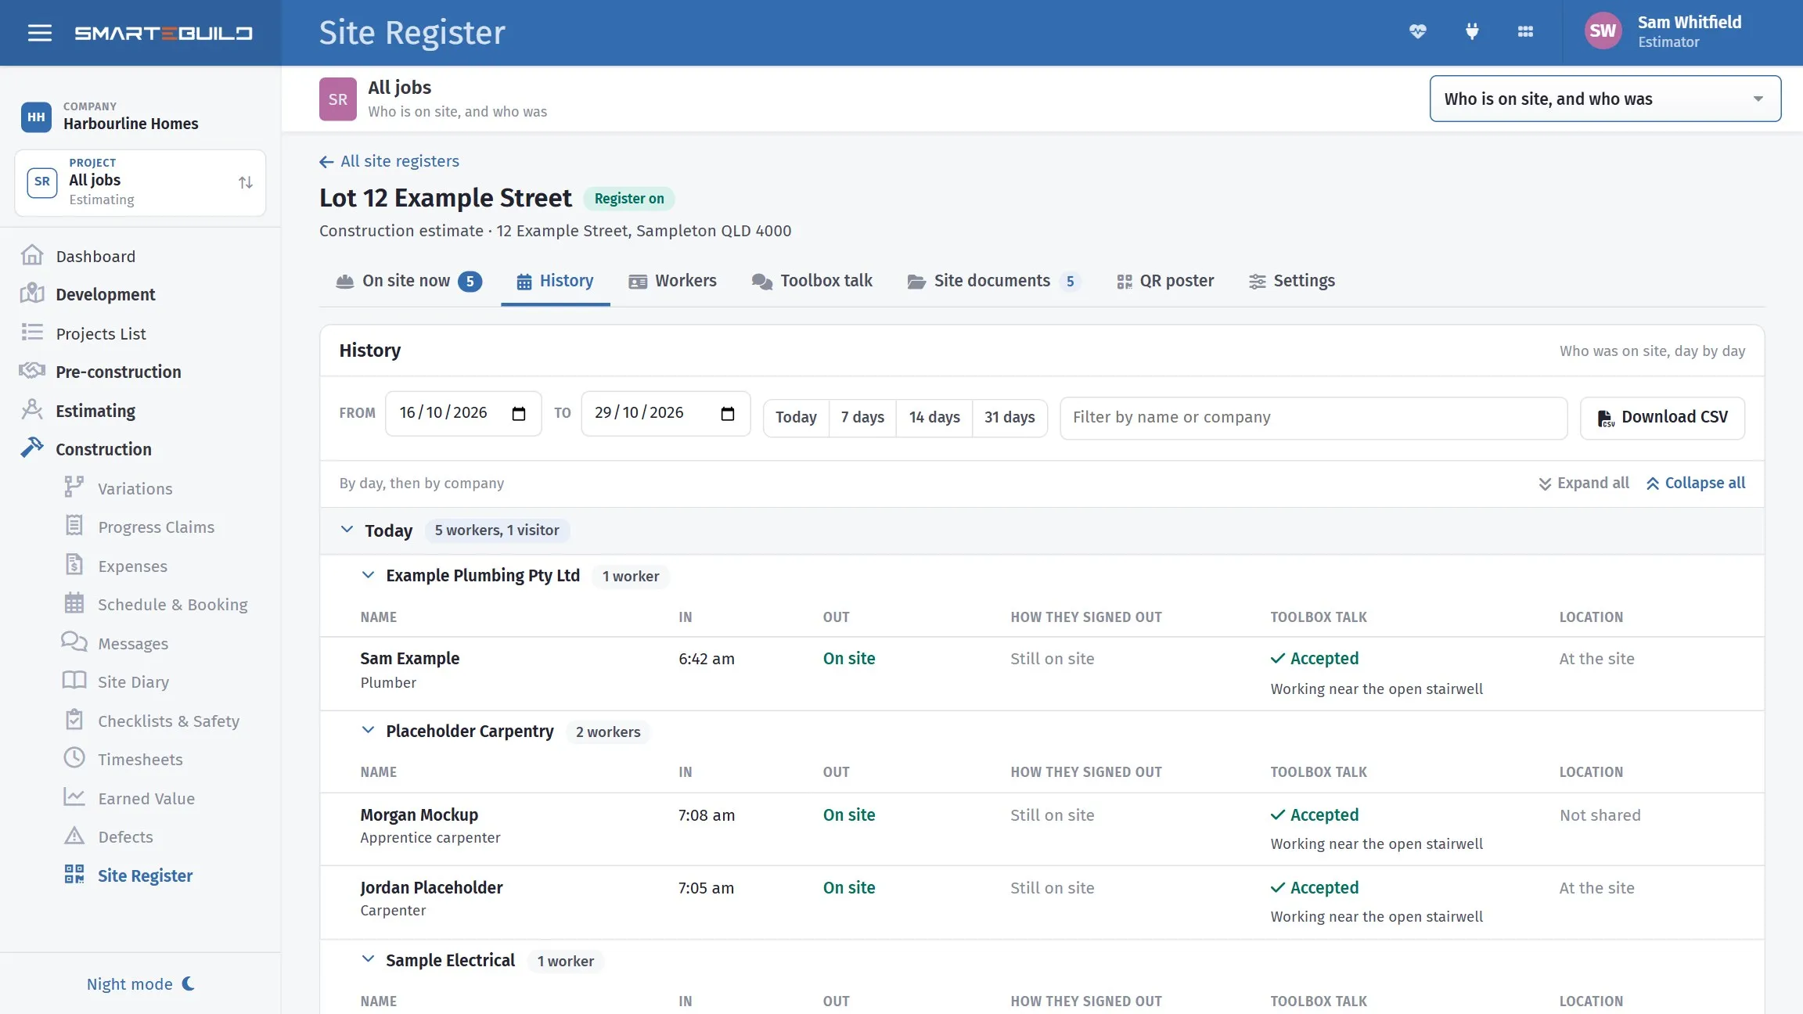Select the 31 days range
Image resolution: width=1803 pixels, height=1014 pixels.
(x=1009, y=417)
